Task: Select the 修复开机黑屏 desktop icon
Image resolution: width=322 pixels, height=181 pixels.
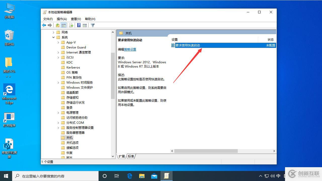Action: click(9, 148)
